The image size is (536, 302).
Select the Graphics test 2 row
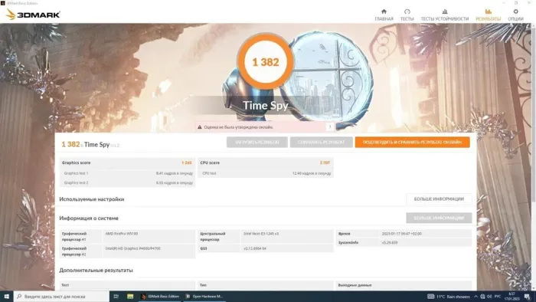click(x=127, y=182)
